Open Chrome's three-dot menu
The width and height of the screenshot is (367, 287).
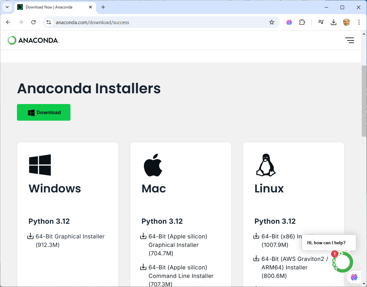359,22
